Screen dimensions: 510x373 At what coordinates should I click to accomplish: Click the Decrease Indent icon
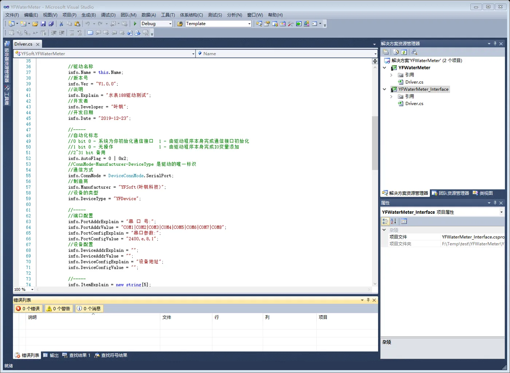pos(54,33)
